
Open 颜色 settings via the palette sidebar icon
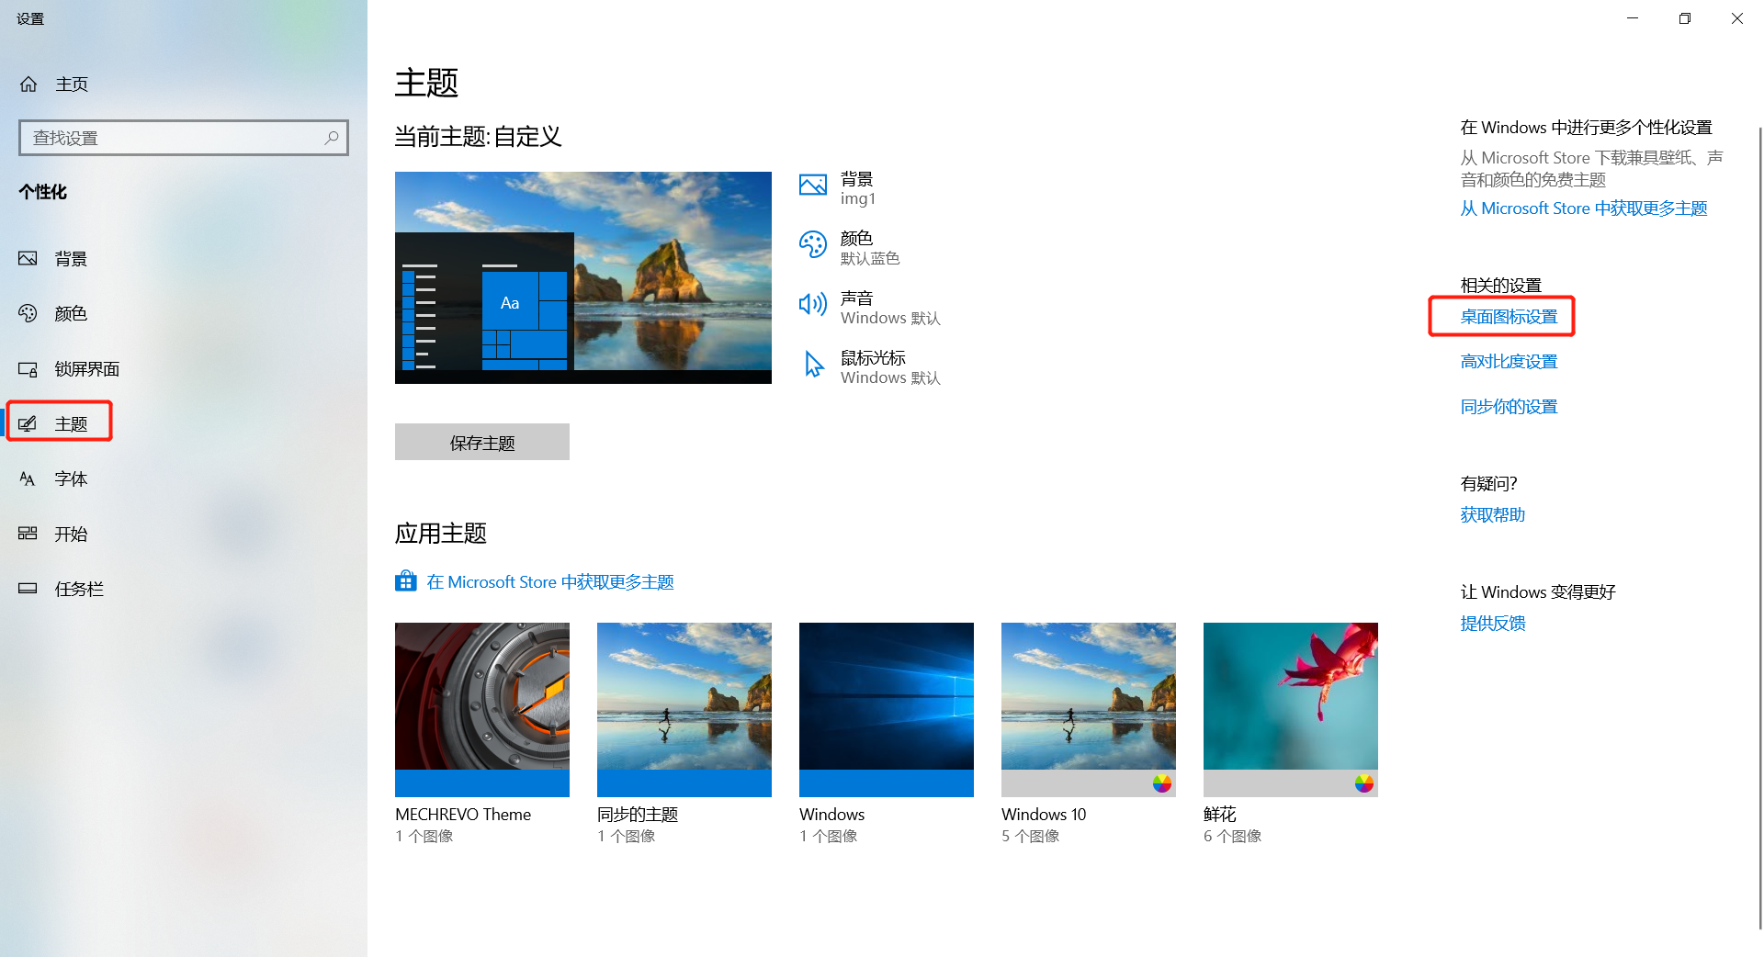(x=28, y=313)
